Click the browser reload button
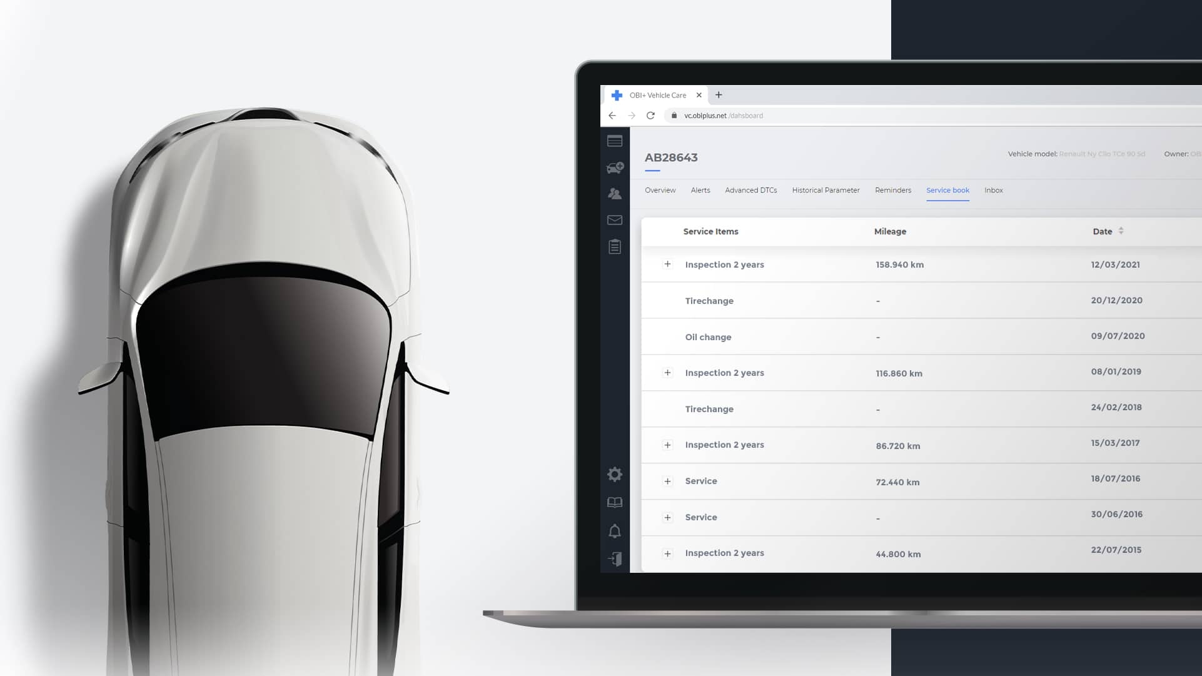The height and width of the screenshot is (676, 1202). 652,116
